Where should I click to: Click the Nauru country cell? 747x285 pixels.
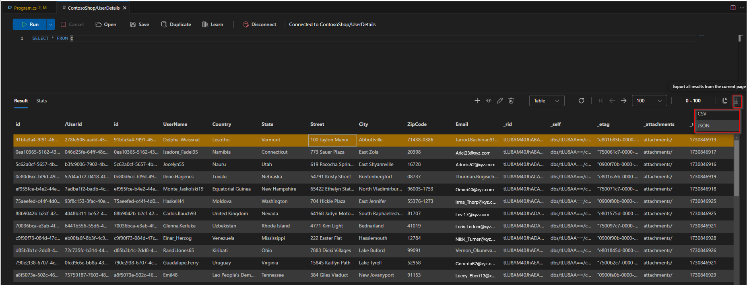point(219,165)
